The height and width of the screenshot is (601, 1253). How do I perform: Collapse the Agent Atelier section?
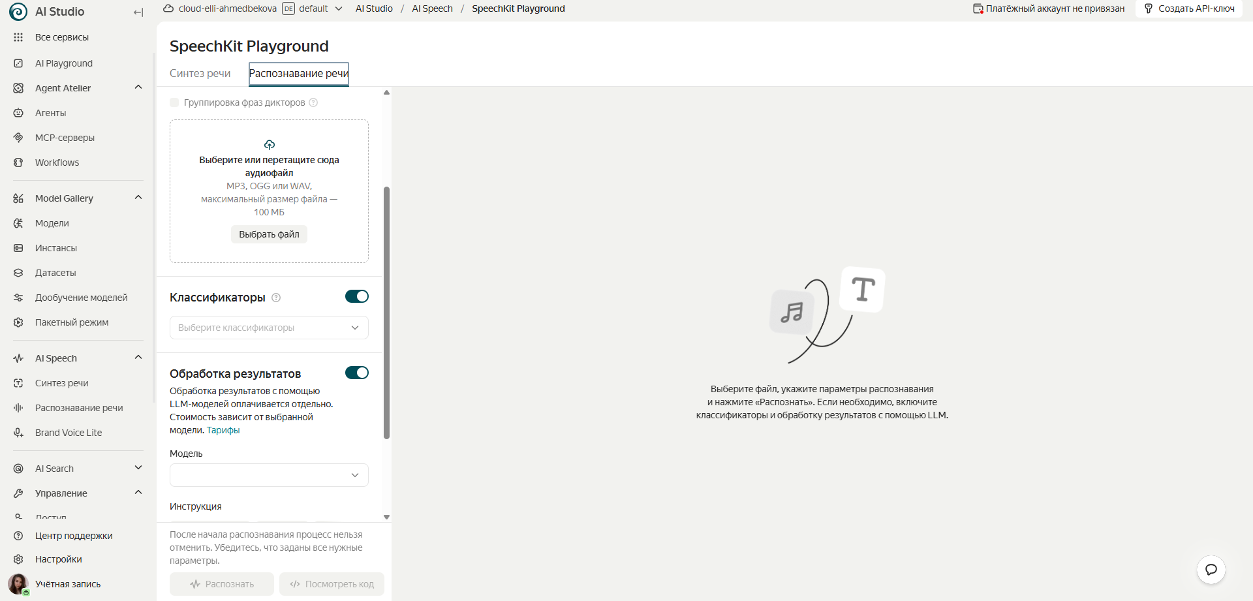(x=138, y=87)
